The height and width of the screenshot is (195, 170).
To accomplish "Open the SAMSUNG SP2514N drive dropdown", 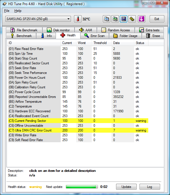I will (x=38, y=19).
